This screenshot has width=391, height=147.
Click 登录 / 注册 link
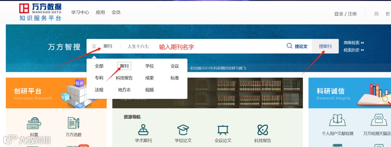[345, 14]
